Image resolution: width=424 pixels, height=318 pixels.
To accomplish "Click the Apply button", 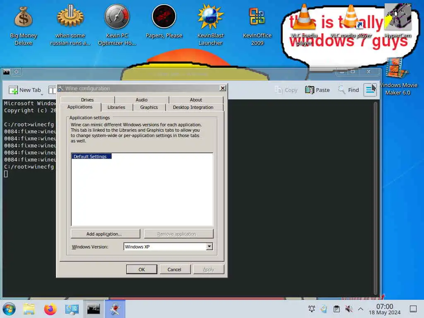I will [209, 269].
